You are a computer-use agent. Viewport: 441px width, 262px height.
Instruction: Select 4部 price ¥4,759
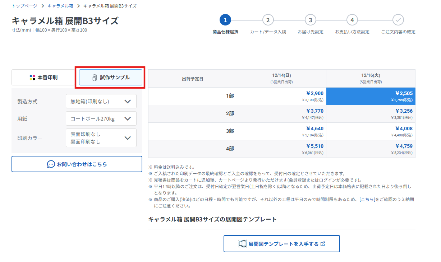click(371, 149)
